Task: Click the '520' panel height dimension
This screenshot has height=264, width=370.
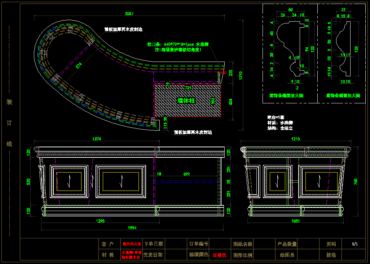Action: click(28, 182)
